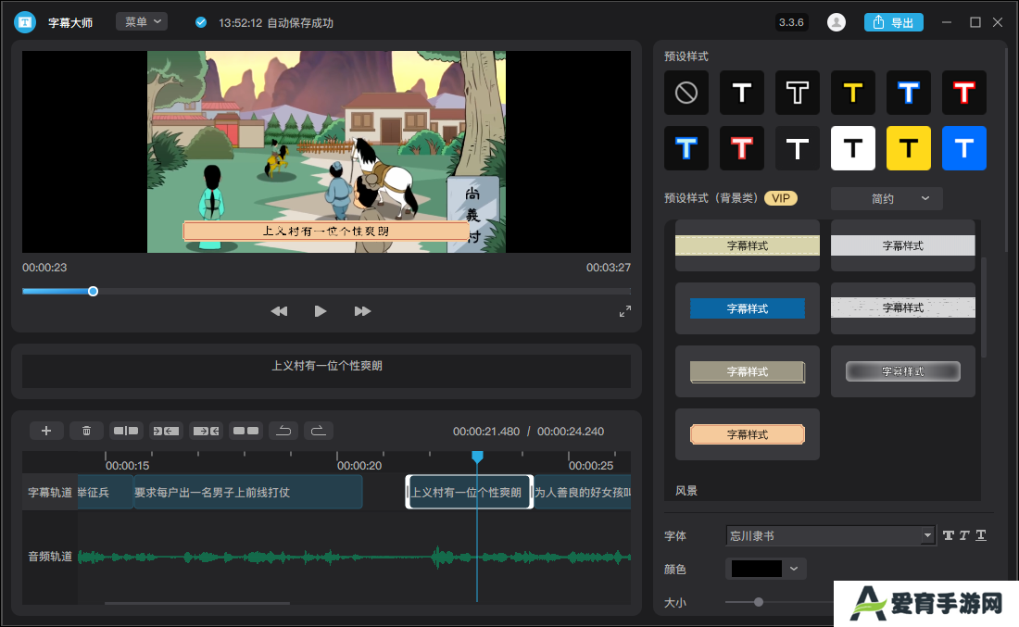Image resolution: width=1019 pixels, height=627 pixels.
Task: Select subtitle clip 举征兵
Action: coord(106,492)
